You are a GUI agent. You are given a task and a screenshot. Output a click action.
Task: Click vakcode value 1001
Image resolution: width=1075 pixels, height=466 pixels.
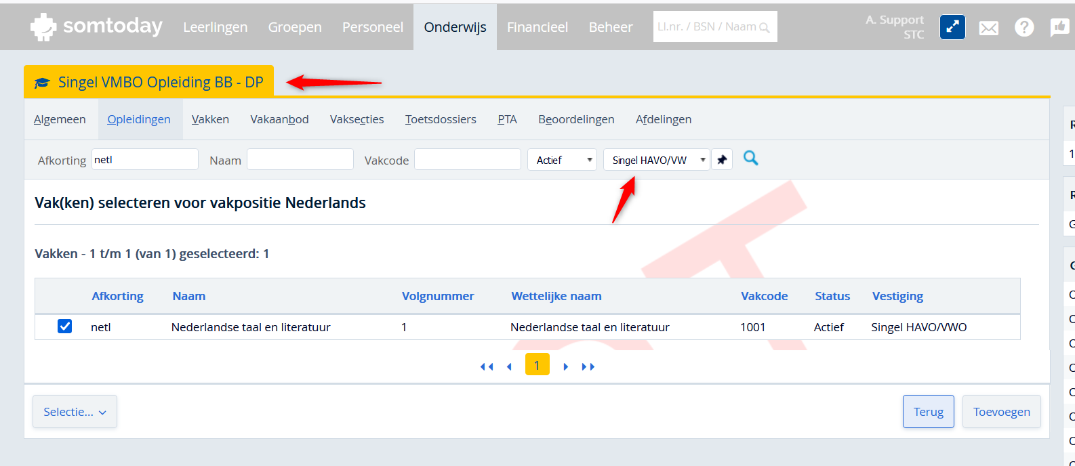[752, 327]
